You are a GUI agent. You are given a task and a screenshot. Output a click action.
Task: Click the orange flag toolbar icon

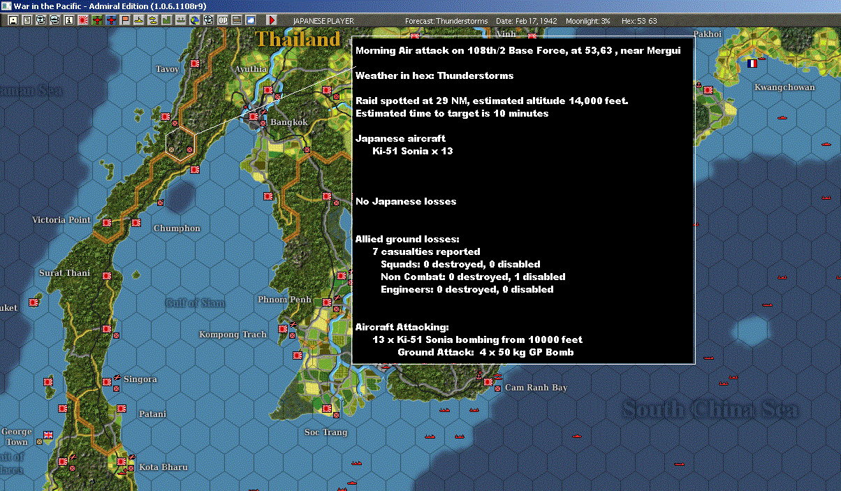tap(125, 20)
